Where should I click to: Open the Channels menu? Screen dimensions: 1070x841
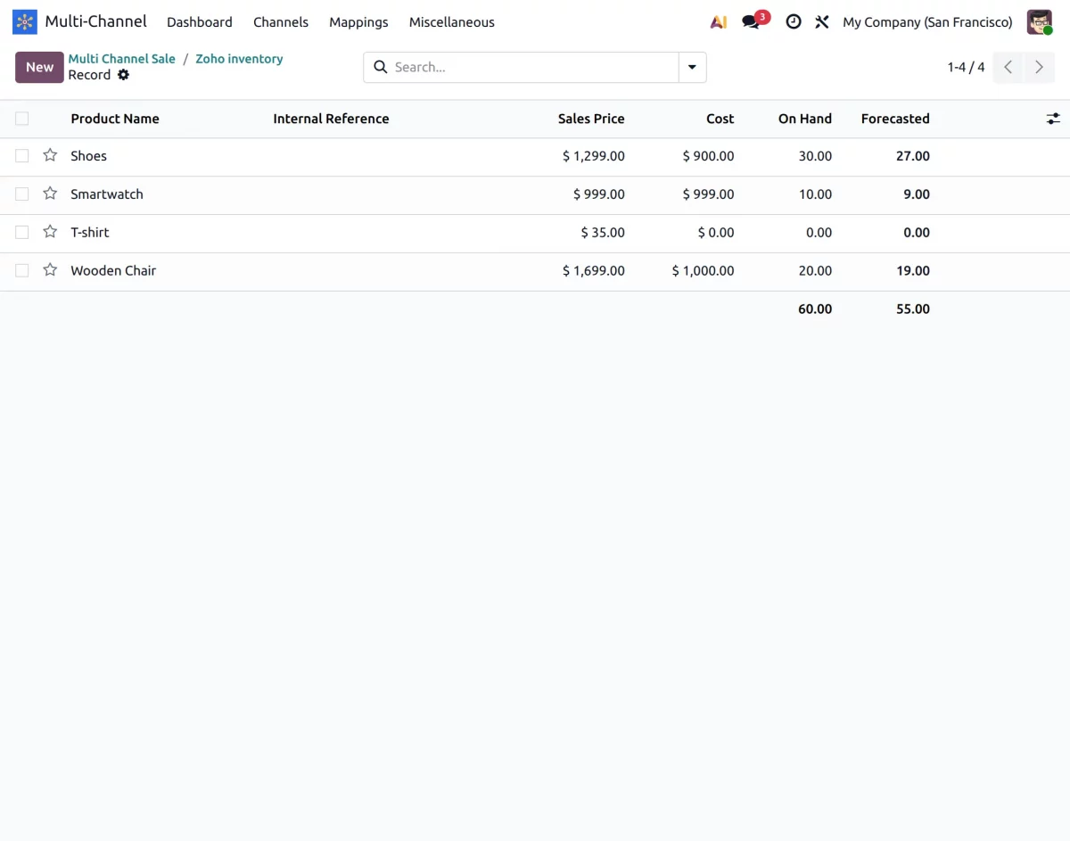coord(281,22)
